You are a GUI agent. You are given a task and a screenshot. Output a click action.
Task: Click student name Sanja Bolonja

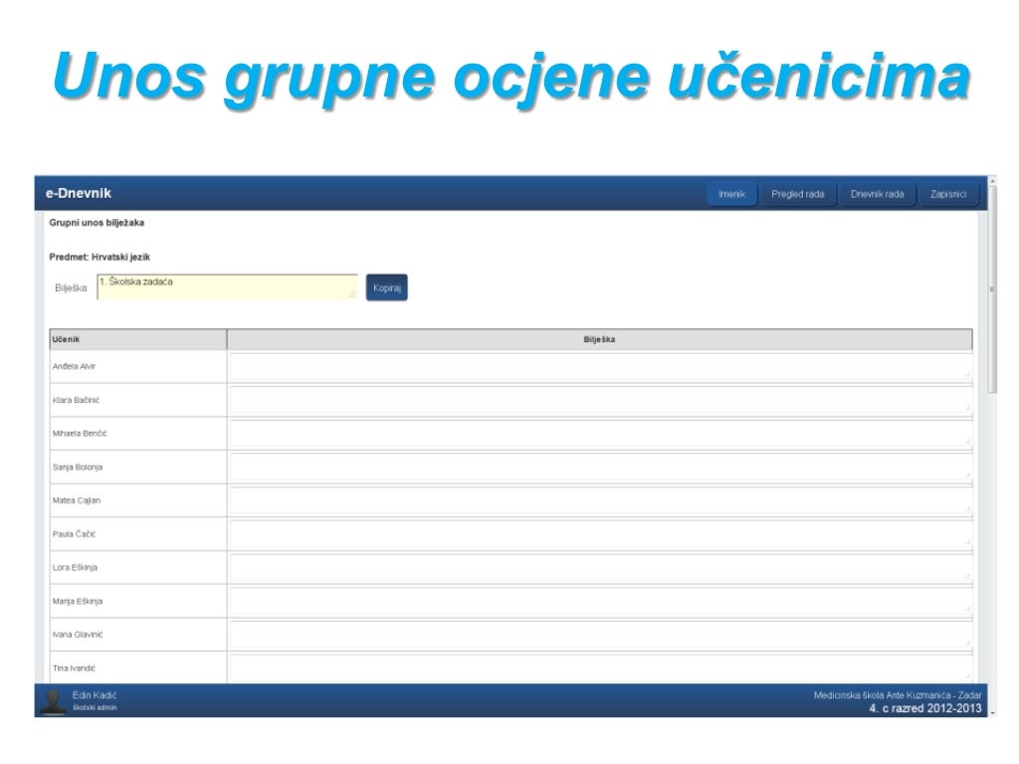pos(78,468)
